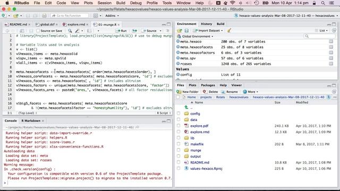
Task: Switch to the Packages tab
Action: coord(208,85)
